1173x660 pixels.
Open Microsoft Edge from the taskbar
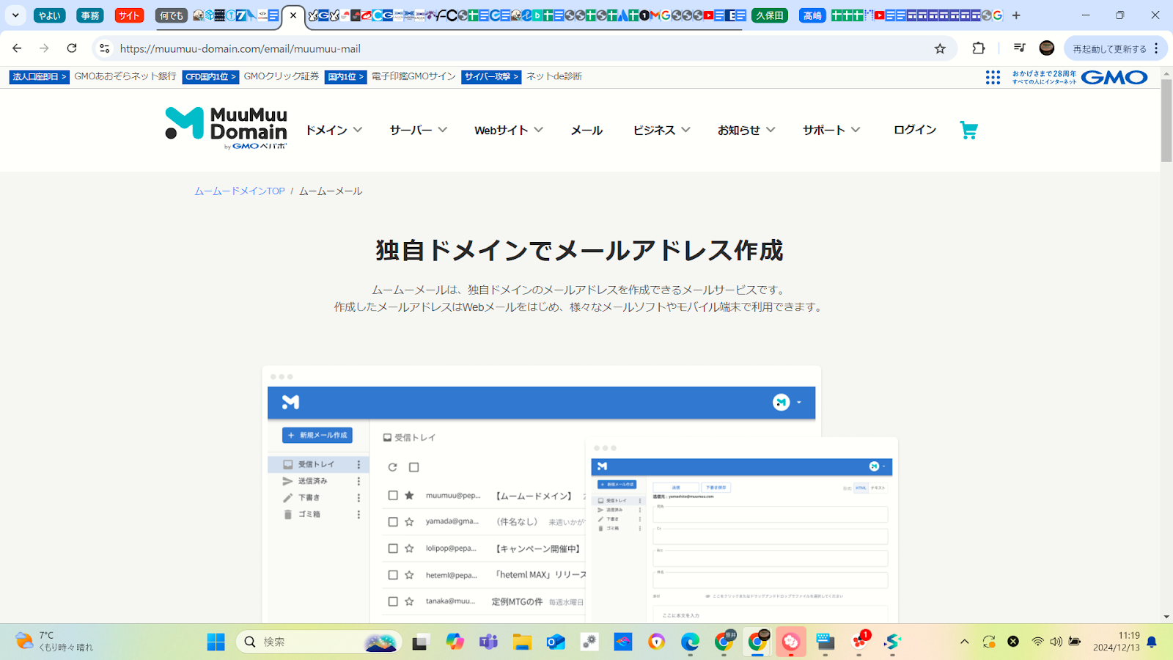pos(690,642)
